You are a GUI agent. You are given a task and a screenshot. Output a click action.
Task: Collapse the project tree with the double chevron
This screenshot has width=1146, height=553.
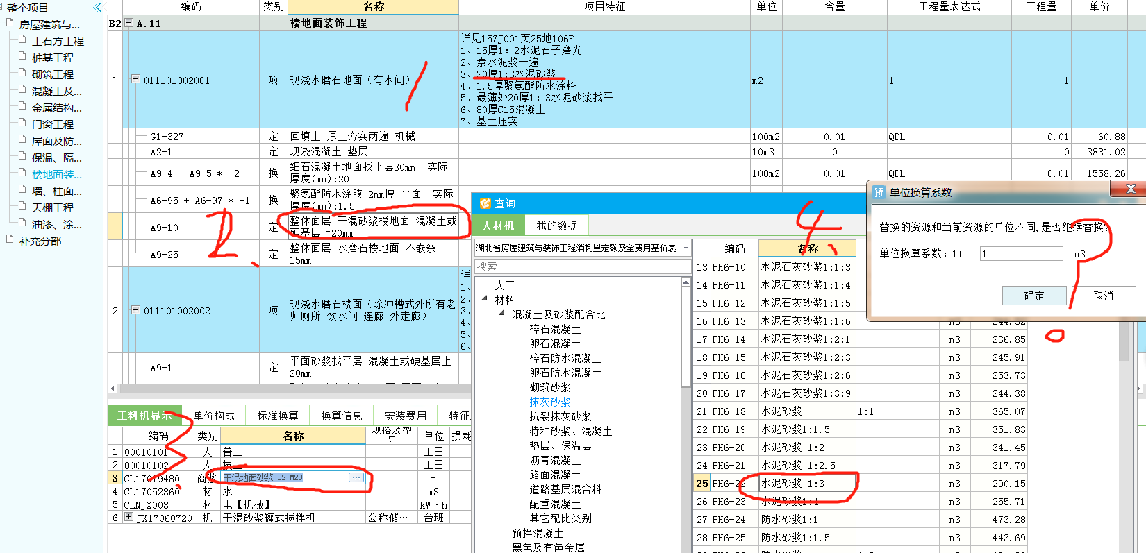[97, 8]
